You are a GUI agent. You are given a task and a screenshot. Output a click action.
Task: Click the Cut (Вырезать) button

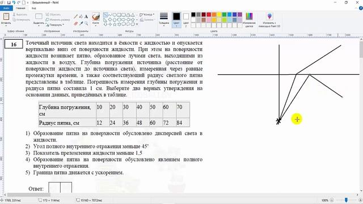(x=20, y=14)
